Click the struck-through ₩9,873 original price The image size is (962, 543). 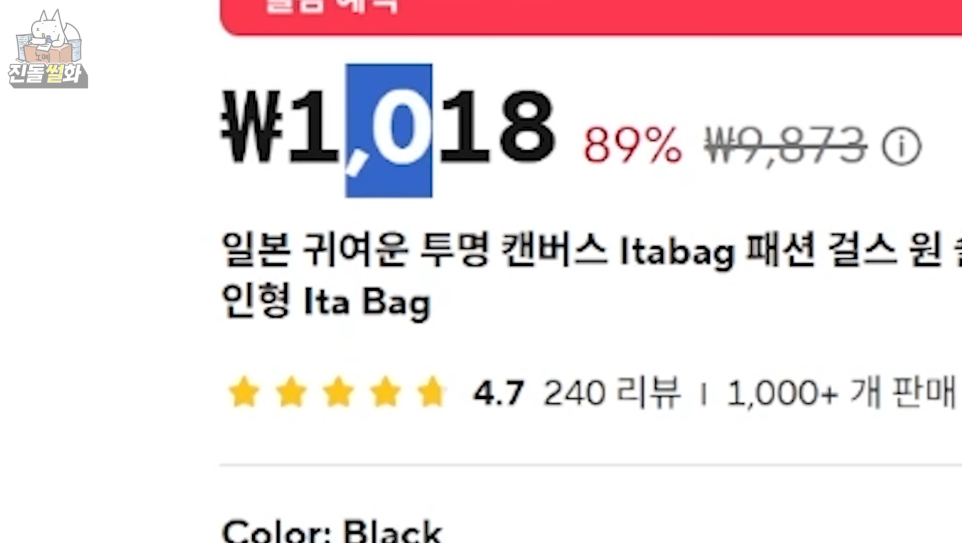(785, 146)
